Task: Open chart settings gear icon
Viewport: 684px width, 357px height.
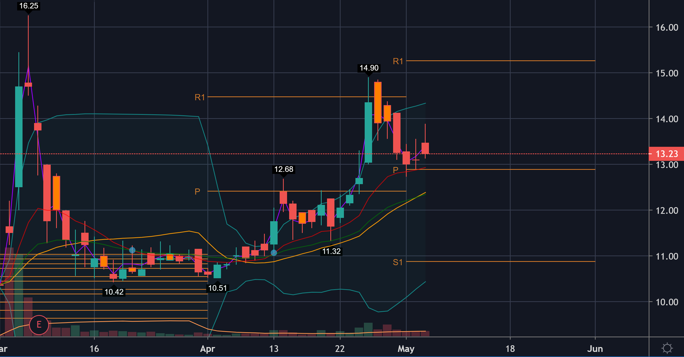Action: (667, 348)
